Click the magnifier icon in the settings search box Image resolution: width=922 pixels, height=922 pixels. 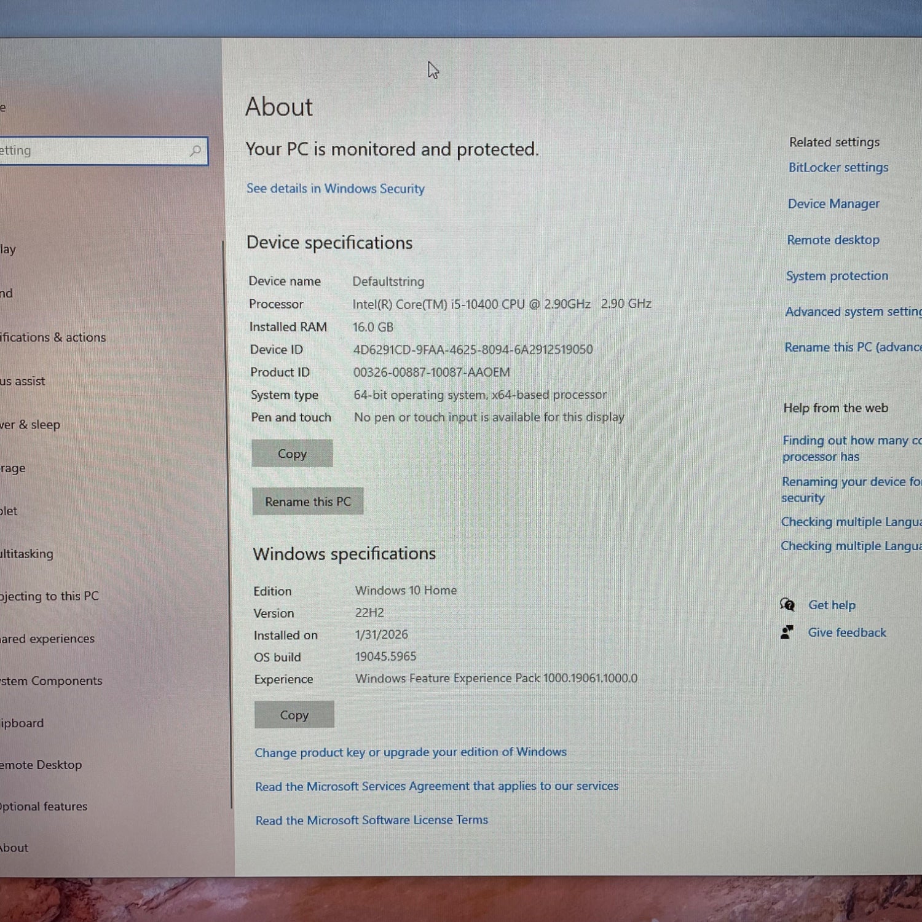(195, 151)
